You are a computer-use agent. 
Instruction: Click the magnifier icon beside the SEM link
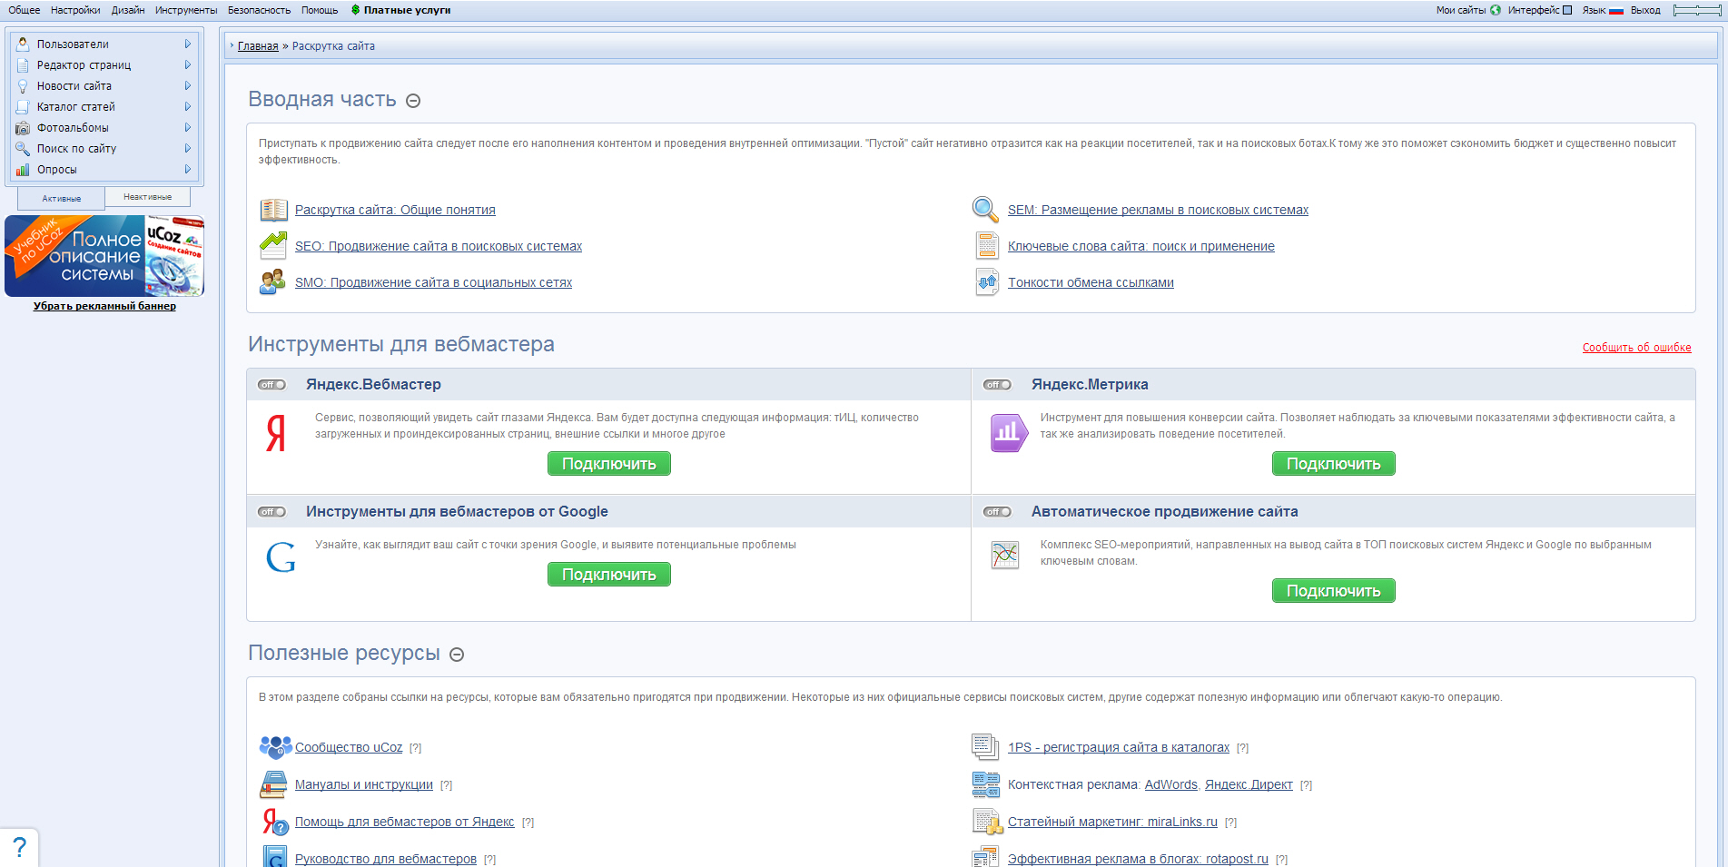[x=985, y=209]
